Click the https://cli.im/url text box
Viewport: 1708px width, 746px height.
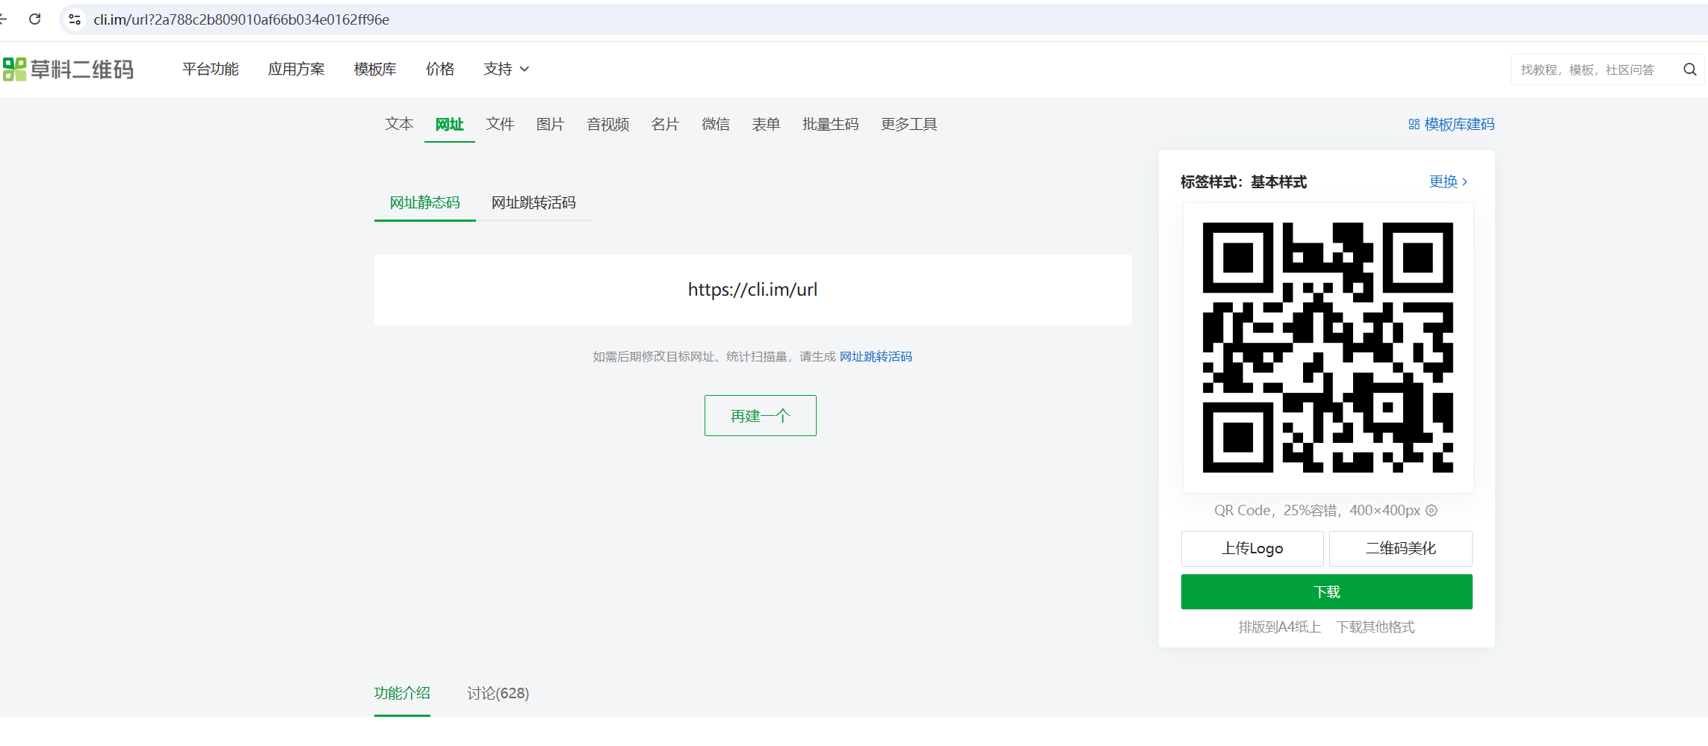pos(753,290)
